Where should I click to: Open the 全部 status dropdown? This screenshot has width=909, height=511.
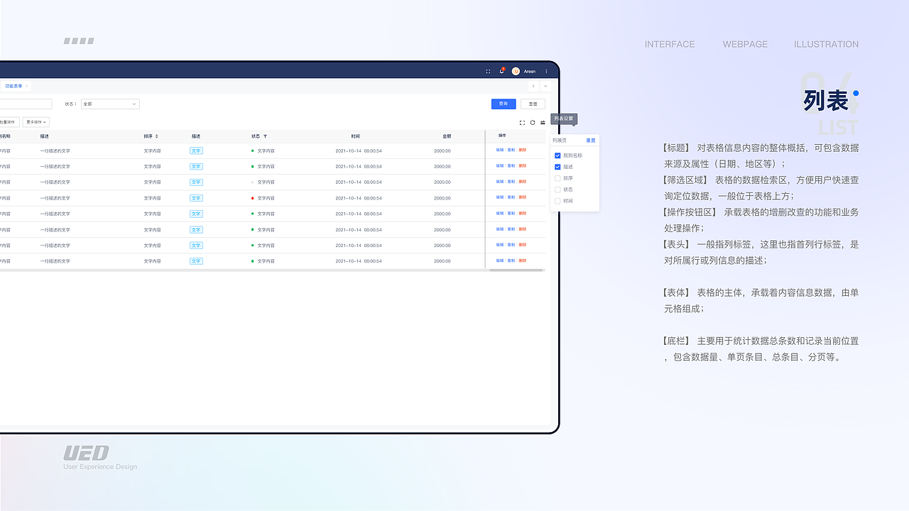click(110, 104)
